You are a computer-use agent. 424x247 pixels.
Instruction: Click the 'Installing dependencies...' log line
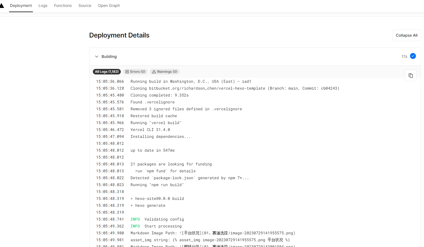[x=160, y=137]
